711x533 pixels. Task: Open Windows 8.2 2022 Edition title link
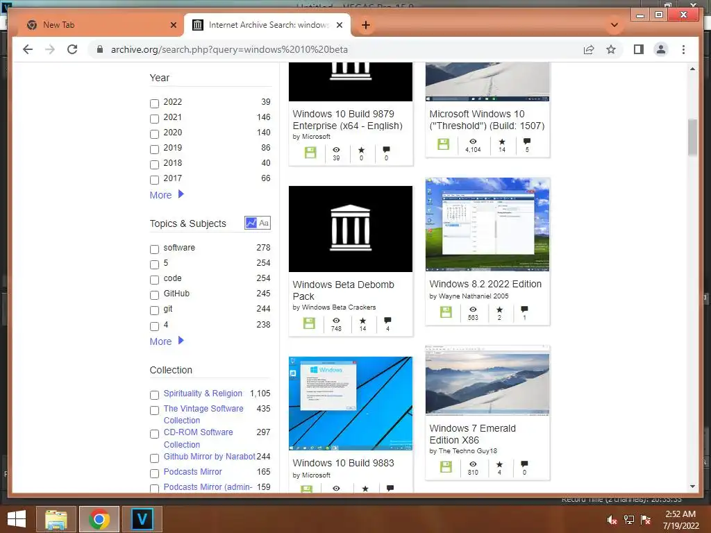pyautogui.click(x=485, y=284)
